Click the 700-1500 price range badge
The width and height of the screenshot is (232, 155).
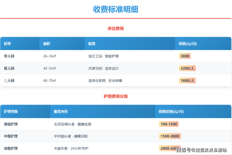pyautogui.click(x=169, y=124)
